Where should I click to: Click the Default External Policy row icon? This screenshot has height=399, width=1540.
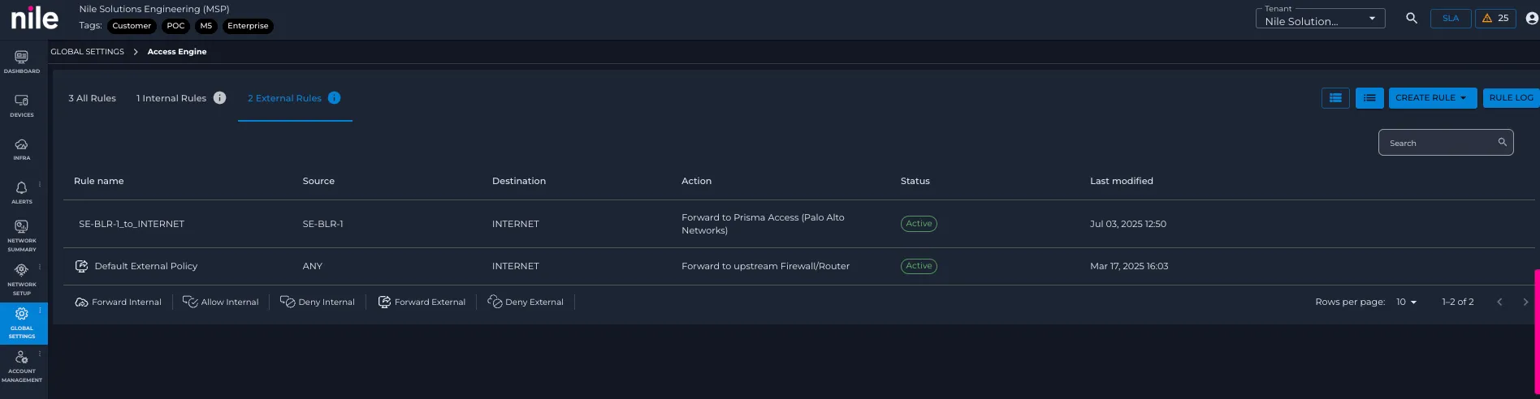tap(81, 266)
